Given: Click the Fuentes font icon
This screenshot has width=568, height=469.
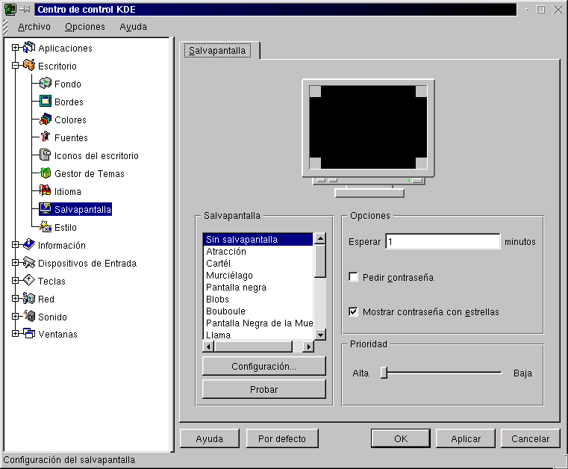Looking at the screenshot, I should click(45, 138).
